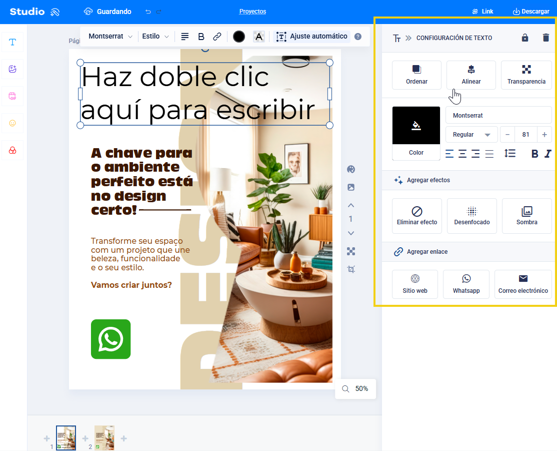Screen dimensions: 557x451
Task: Click the Ordenar button
Action: tap(416, 75)
